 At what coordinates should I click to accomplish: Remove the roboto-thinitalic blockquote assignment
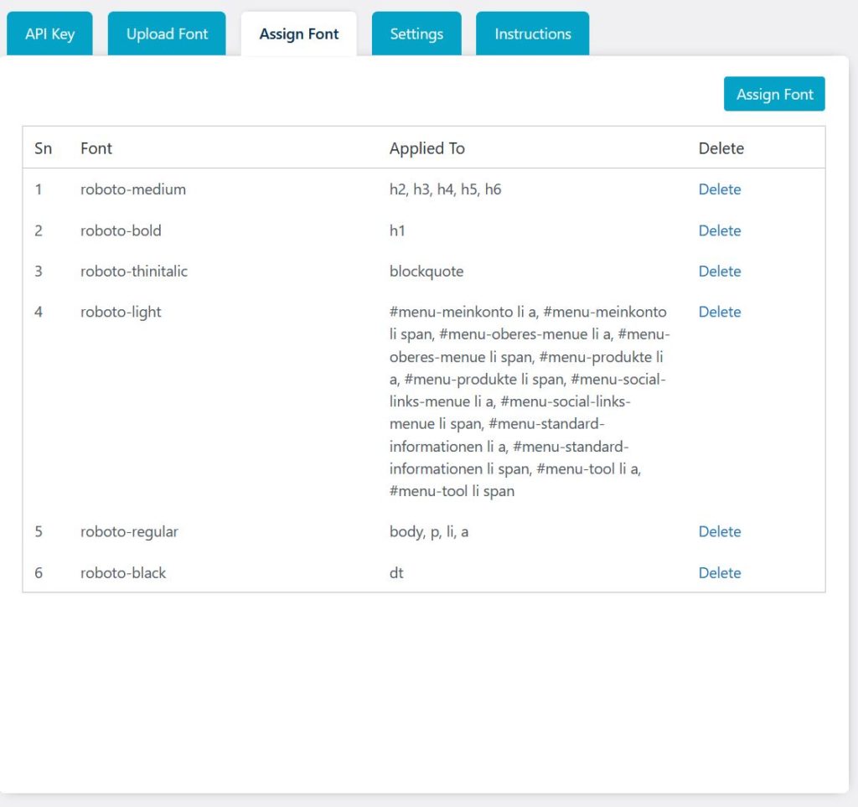(719, 272)
